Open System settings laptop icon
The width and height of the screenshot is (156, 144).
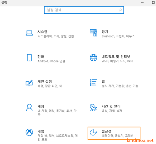(29, 33)
